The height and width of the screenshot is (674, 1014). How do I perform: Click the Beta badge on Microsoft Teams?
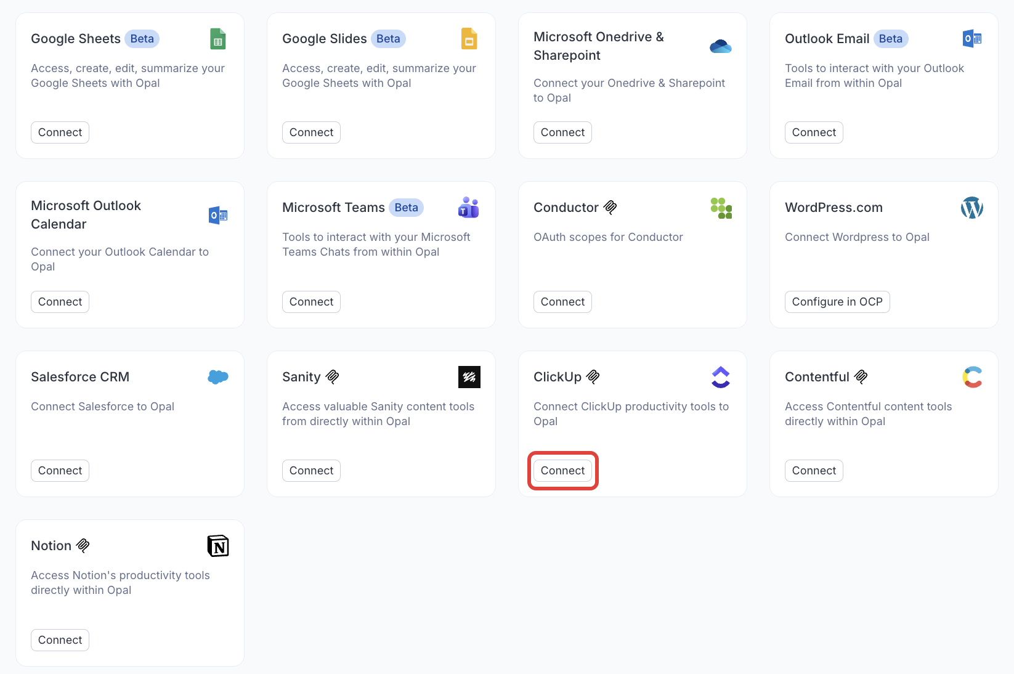point(406,208)
